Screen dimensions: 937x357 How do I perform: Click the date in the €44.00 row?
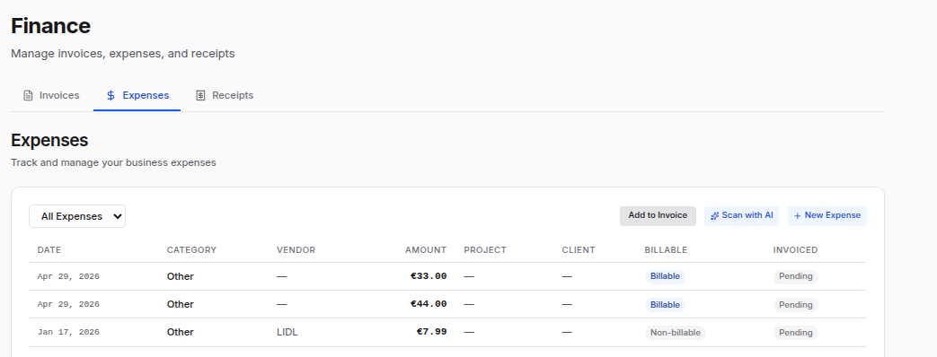click(68, 304)
